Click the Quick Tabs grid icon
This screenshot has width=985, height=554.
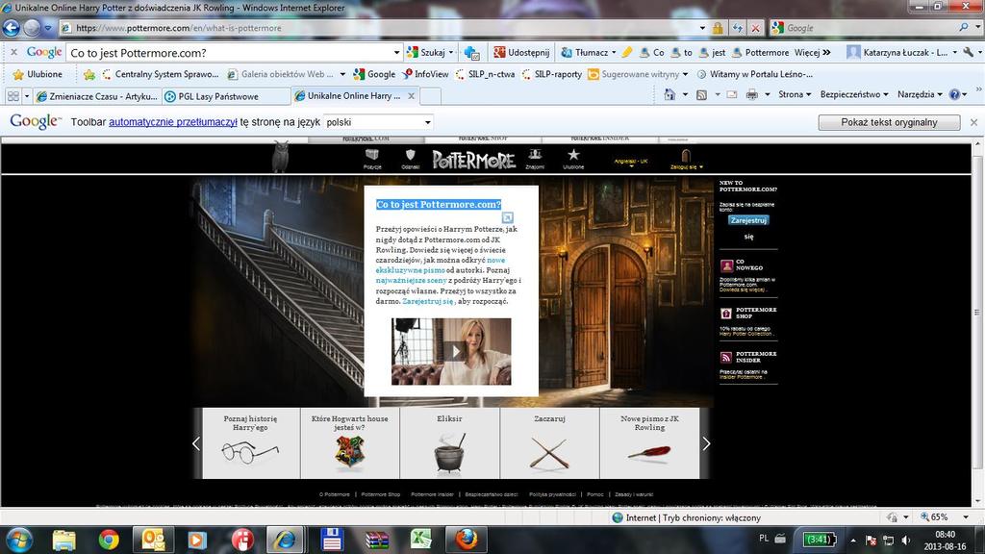[x=13, y=96]
